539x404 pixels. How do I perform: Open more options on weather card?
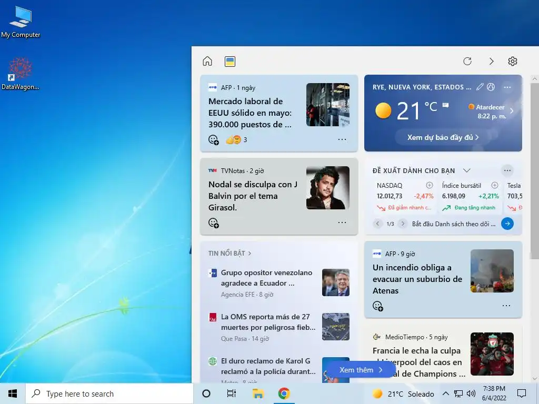pyautogui.click(x=507, y=87)
